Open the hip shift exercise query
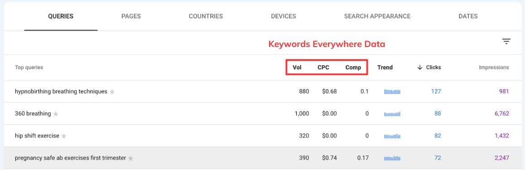The height and width of the screenshot is (170, 525). coord(37,136)
